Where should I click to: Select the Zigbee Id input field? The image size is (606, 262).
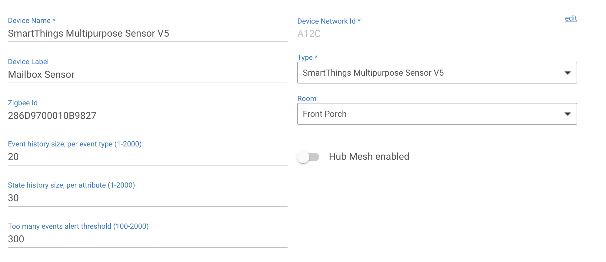coord(148,116)
